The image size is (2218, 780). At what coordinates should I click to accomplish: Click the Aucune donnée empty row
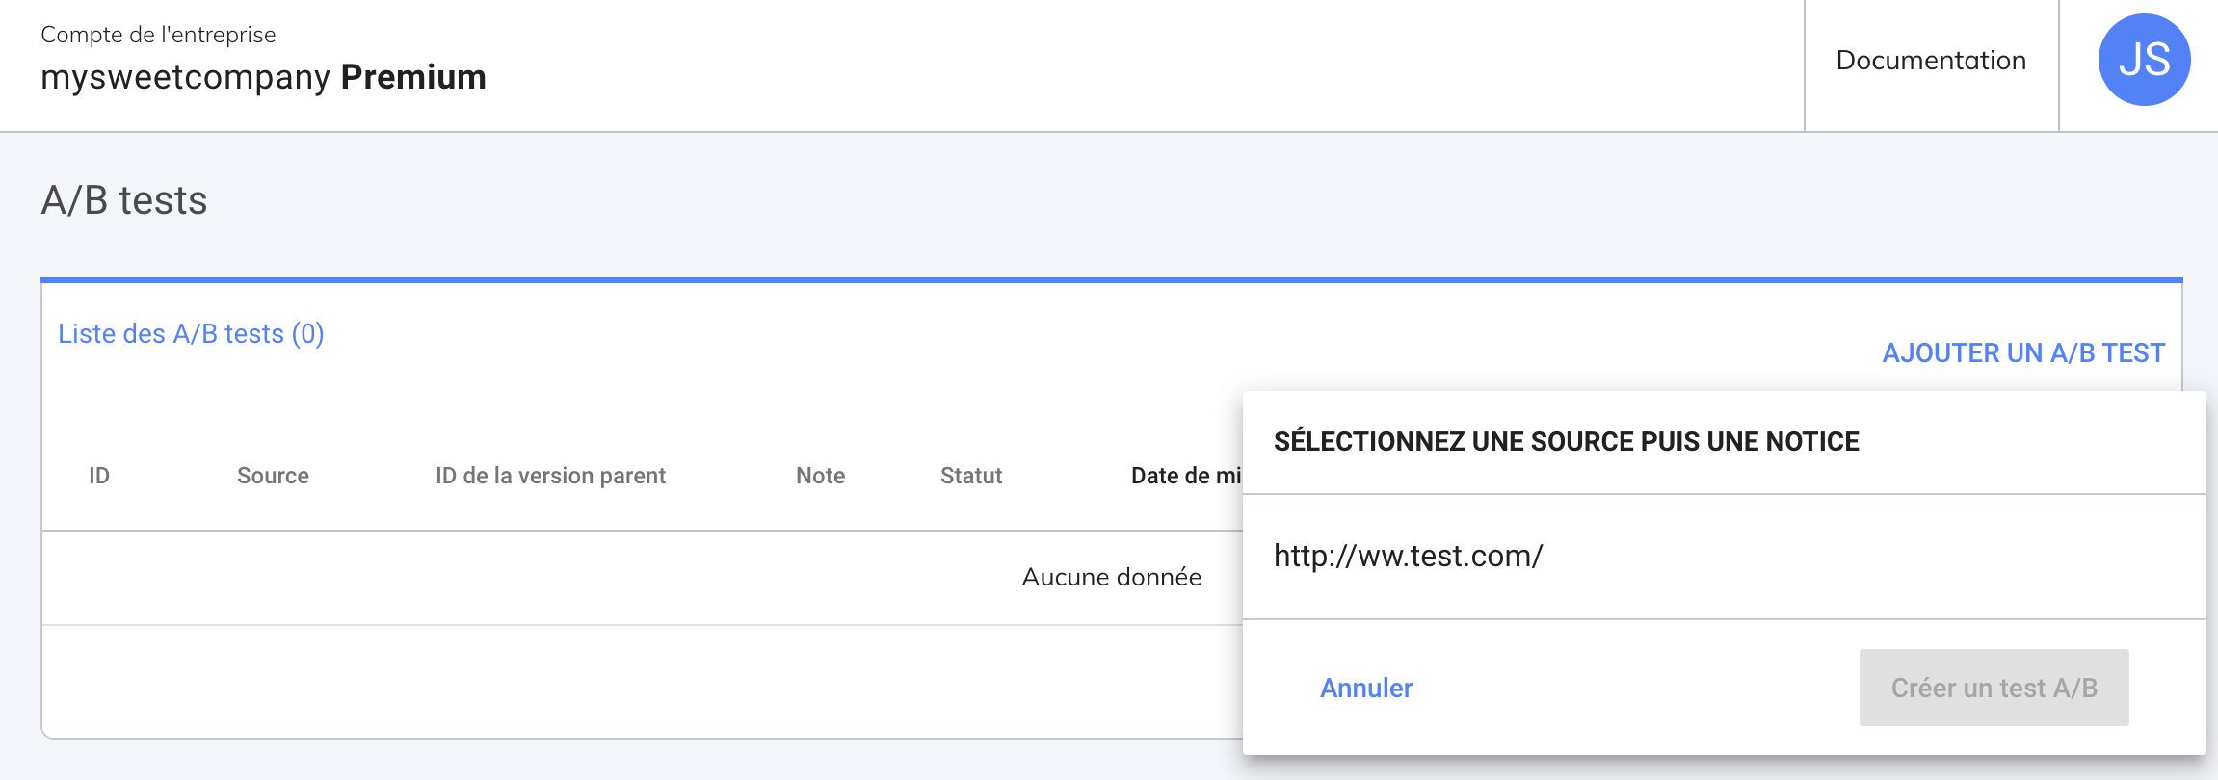pyautogui.click(x=1111, y=577)
